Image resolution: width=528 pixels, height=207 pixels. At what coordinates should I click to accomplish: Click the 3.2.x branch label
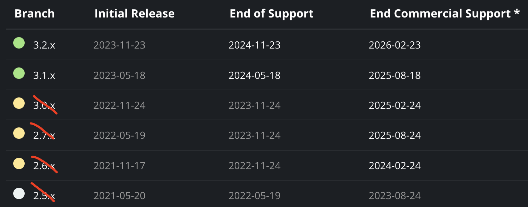pos(44,45)
